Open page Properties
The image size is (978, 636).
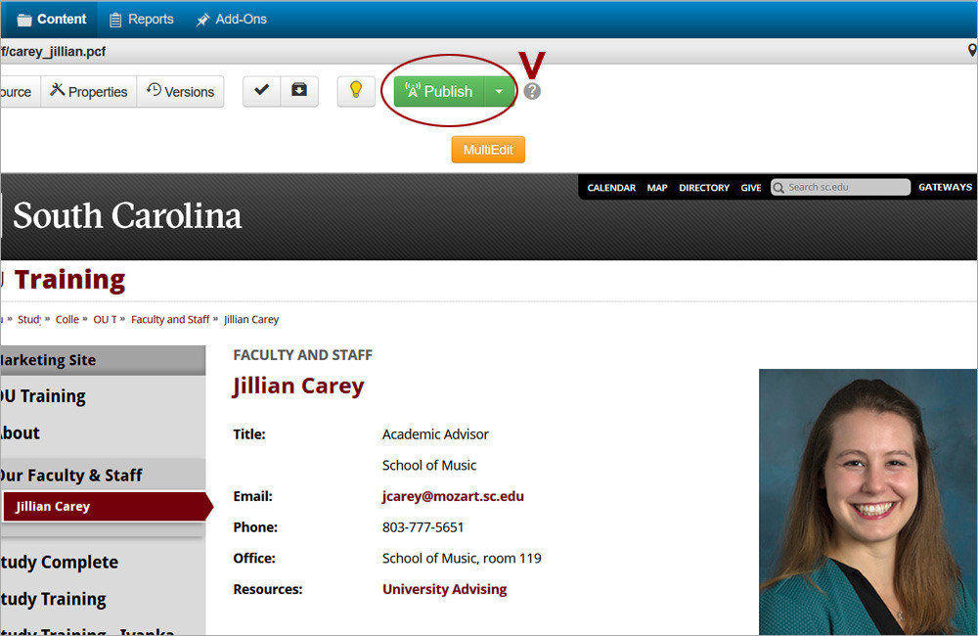[x=89, y=92]
